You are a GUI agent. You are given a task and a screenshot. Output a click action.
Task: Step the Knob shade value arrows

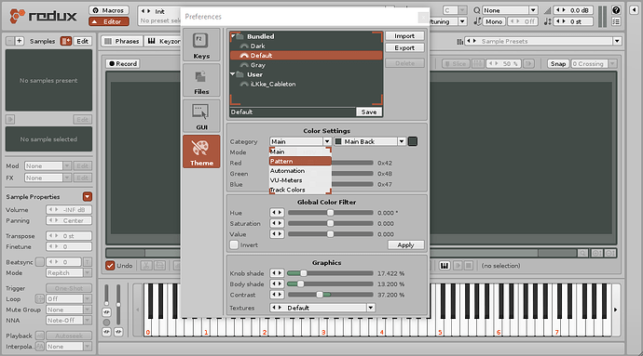[277, 273]
